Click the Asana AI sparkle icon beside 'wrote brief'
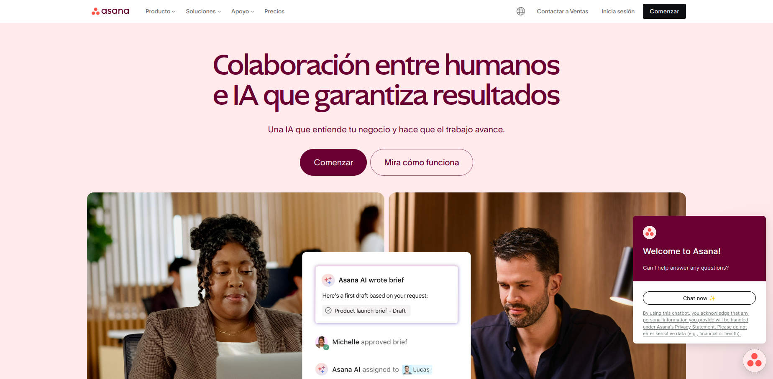The width and height of the screenshot is (773, 379). pyautogui.click(x=328, y=280)
